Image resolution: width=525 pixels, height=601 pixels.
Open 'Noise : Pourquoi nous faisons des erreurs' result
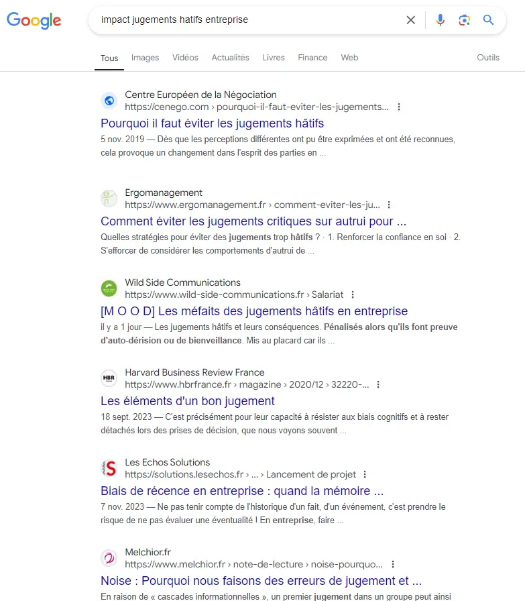(261, 581)
